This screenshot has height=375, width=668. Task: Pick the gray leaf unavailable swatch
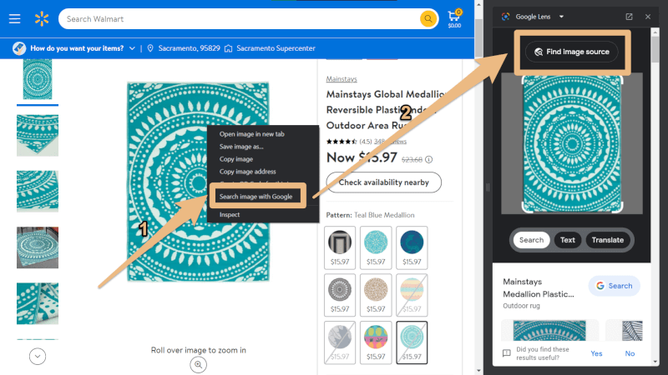click(340, 342)
